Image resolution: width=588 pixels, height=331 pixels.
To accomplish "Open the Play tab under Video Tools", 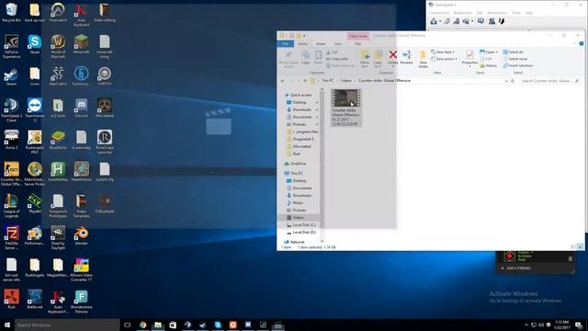I will pyautogui.click(x=358, y=44).
